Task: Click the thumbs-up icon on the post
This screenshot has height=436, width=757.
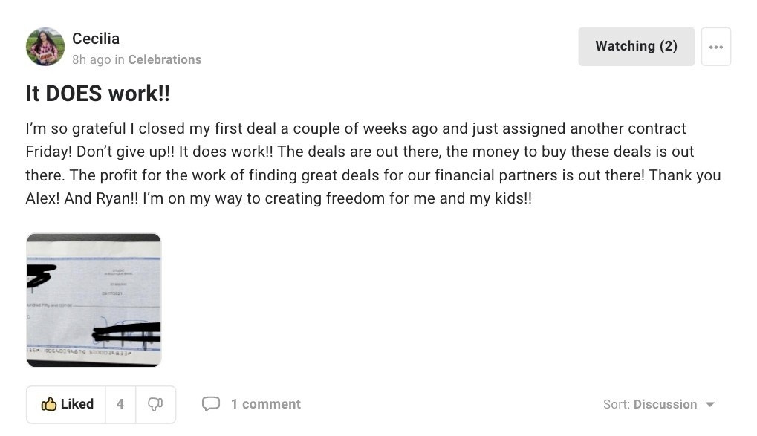Action: point(49,404)
